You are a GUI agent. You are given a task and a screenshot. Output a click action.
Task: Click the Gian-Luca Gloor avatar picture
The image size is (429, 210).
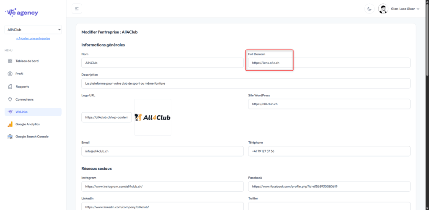[x=383, y=9]
